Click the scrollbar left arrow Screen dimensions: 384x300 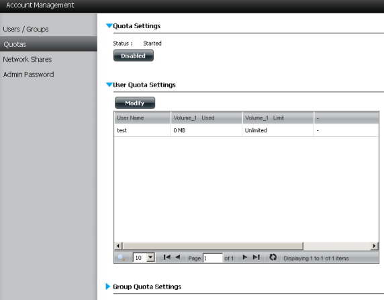pyautogui.click(x=118, y=246)
